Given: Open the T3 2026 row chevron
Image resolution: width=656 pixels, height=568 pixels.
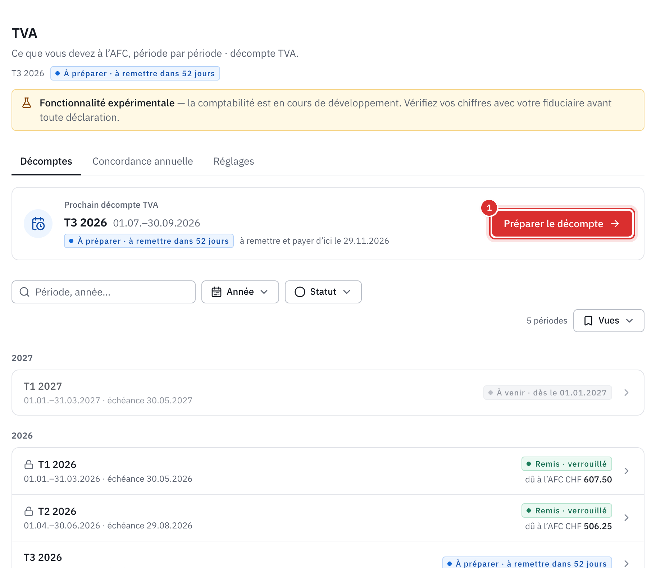Looking at the screenshot, I should tap(627, 563).
